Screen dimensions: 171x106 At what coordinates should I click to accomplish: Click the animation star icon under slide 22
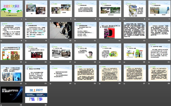pos(1,84)
